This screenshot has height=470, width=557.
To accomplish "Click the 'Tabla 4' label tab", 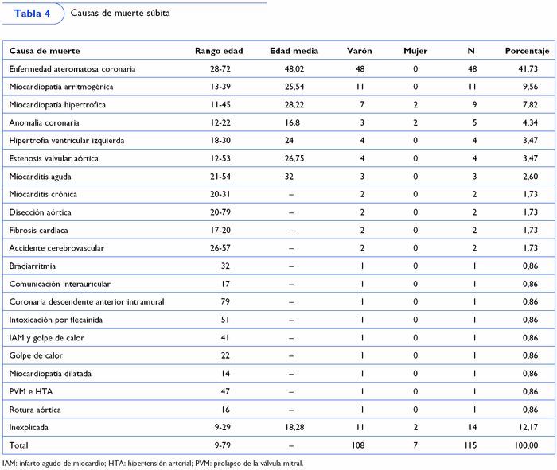I will coord(32,14).
